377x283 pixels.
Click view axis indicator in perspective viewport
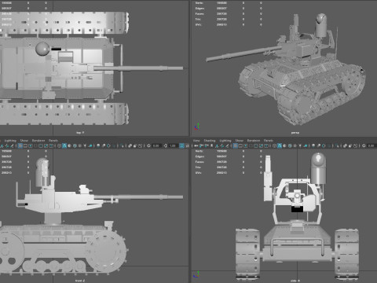(197, 127)
